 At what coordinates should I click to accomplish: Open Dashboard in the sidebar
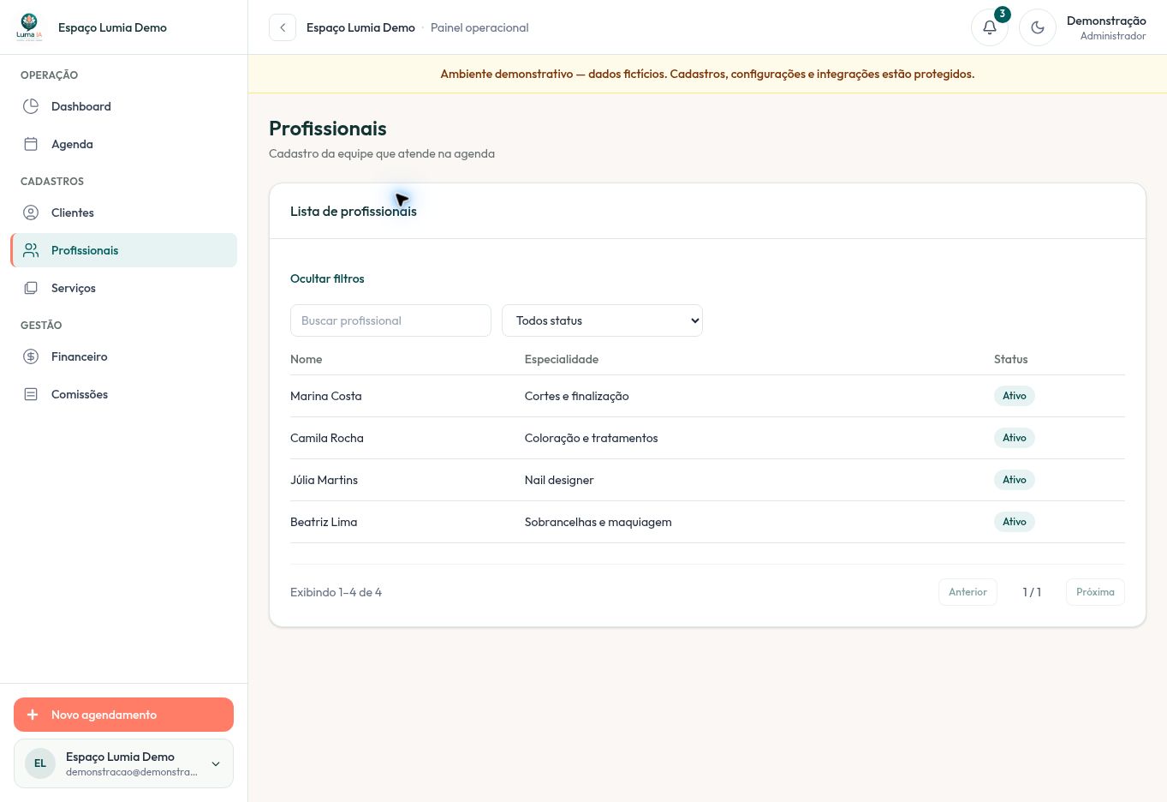point(124,106)
